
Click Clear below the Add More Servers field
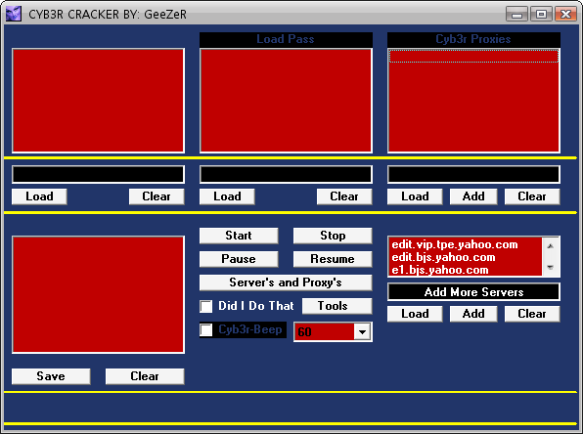tap(532, 314)
